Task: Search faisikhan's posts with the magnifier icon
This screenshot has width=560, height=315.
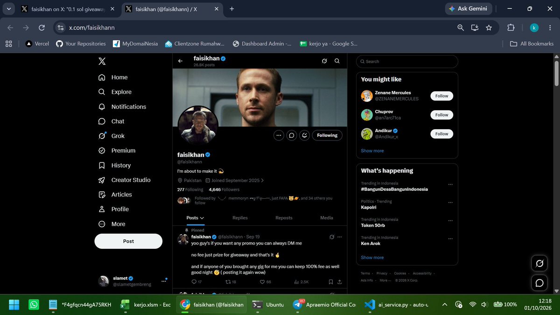Action: 337,61
